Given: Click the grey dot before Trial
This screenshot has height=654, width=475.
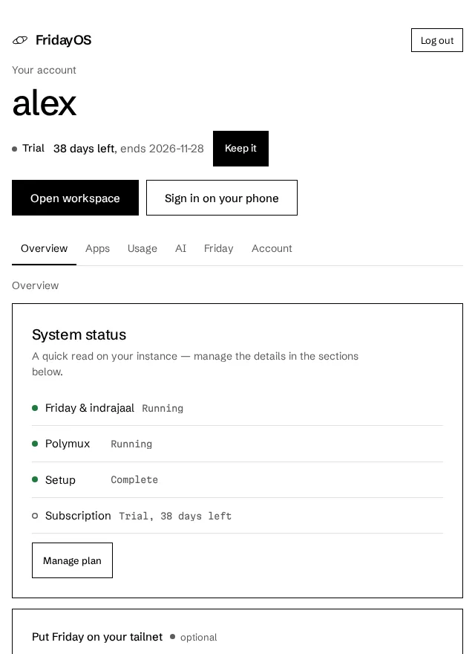Looking at the screenshot, I should point(15,149).
